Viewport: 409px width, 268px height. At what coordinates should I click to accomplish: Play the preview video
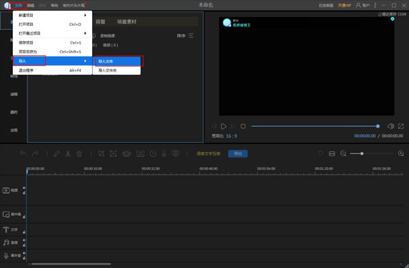point(224,126)
